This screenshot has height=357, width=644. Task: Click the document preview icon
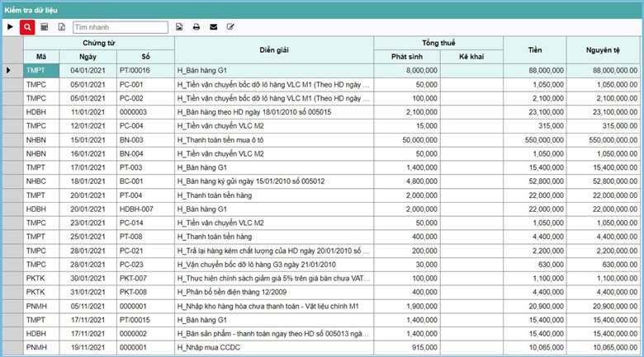pos(179,27)
